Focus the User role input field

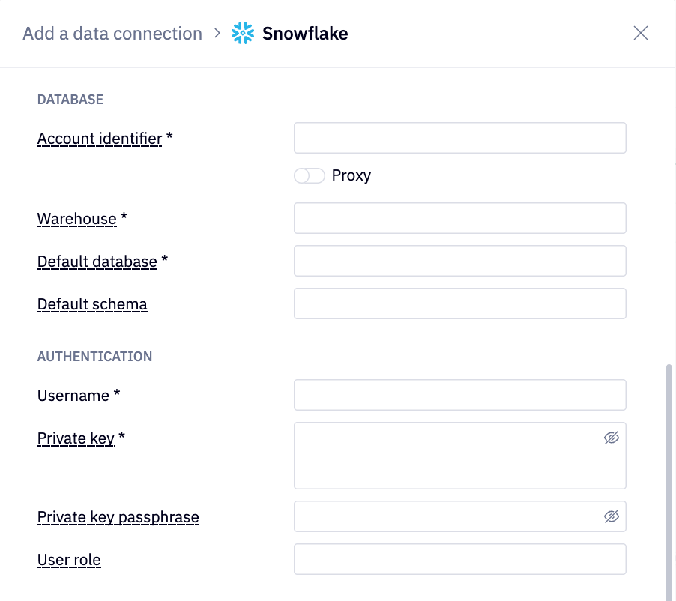point(459,559)
